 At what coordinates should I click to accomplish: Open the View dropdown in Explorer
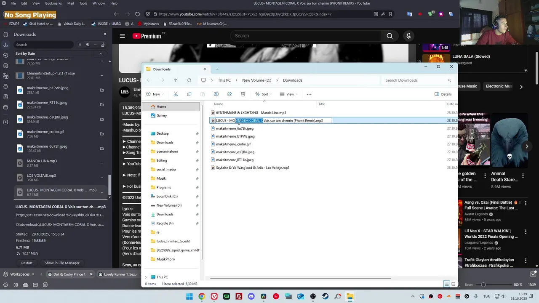pos(288,94)
